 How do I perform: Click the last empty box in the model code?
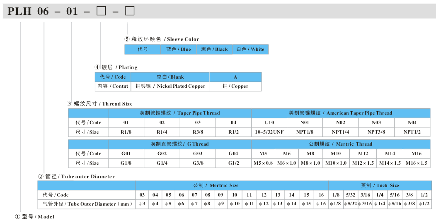(x=130, y=11)
